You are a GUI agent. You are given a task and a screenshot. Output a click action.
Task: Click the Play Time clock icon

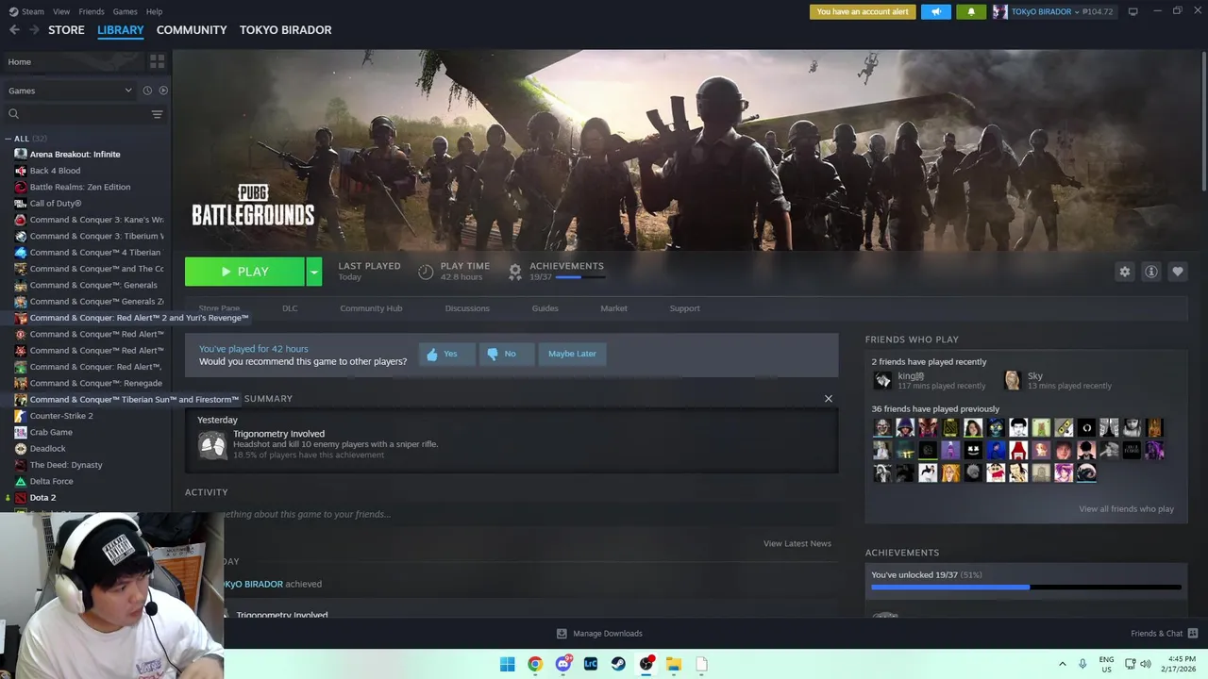(426, 272)
